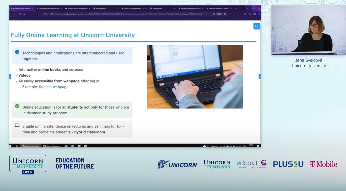Screen dimensions: 346x191
Task: Switch to Introduction to management tab
Action: pyautogui.click(x=77, y=8)
